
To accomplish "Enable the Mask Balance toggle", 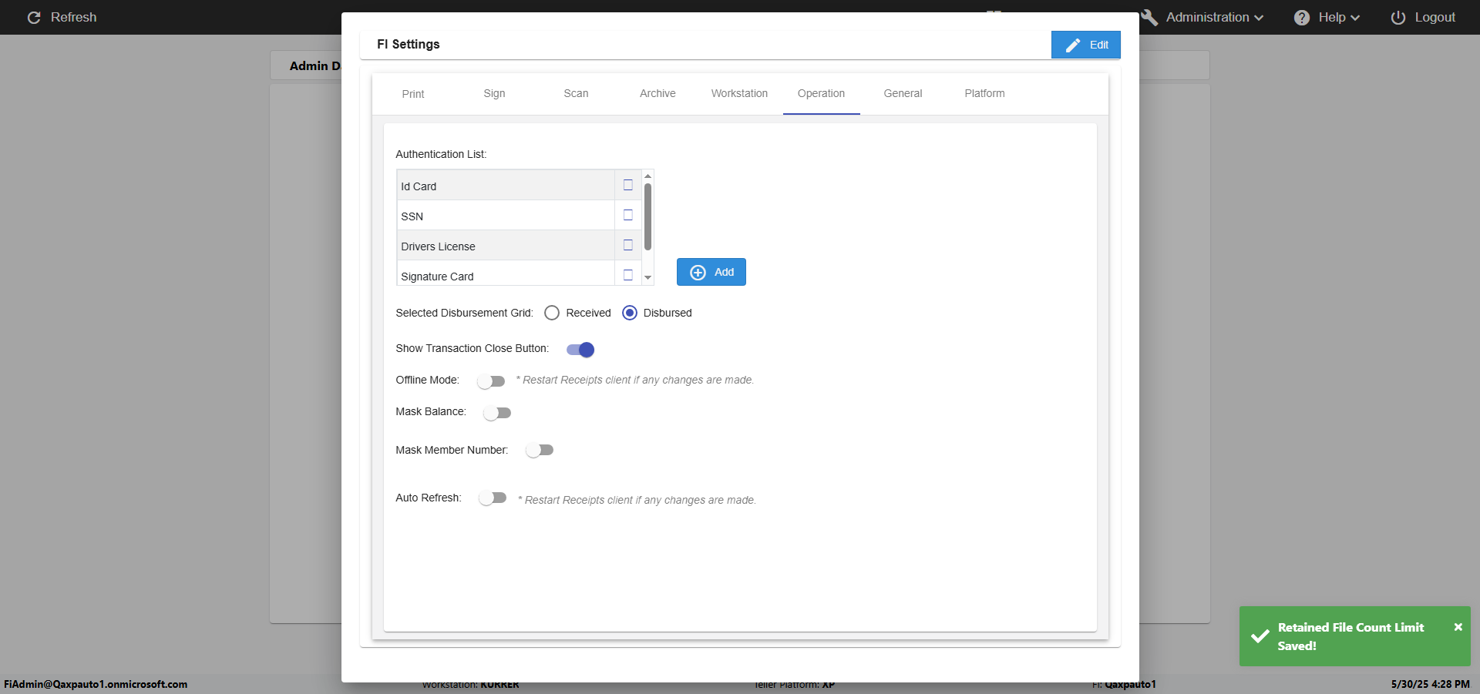I will point(497,413).
